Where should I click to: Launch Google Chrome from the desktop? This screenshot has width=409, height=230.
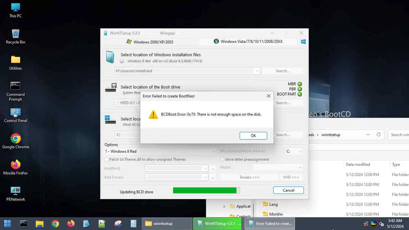(15, 141)
